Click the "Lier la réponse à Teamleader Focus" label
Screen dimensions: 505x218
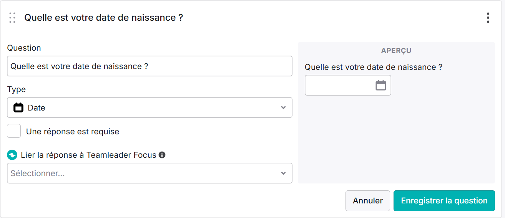point(89,155)
